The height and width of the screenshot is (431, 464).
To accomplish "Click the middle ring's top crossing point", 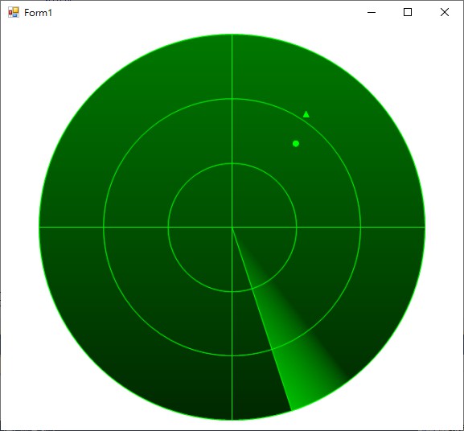I will 232,99.
